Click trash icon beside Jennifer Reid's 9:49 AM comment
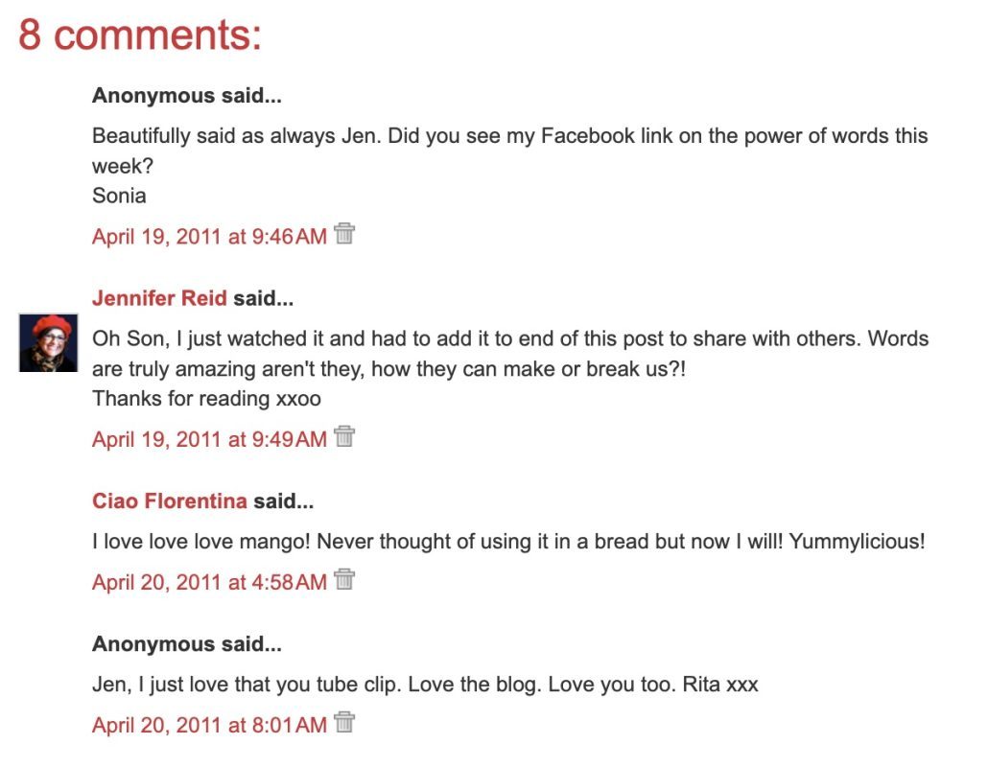 [x=344, y=437]
